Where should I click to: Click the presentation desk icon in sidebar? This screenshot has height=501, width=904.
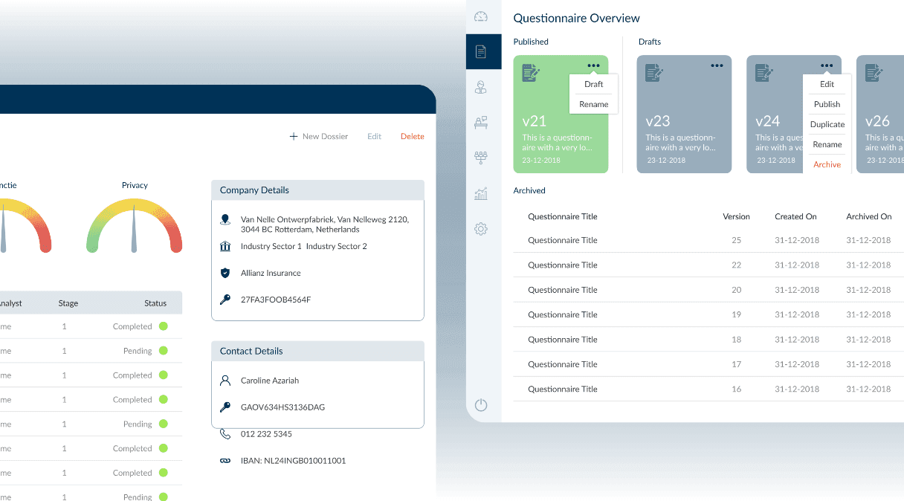click(x=481, y=123)
